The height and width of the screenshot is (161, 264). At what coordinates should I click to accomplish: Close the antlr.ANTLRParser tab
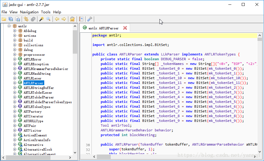click(x=125, y=28)
